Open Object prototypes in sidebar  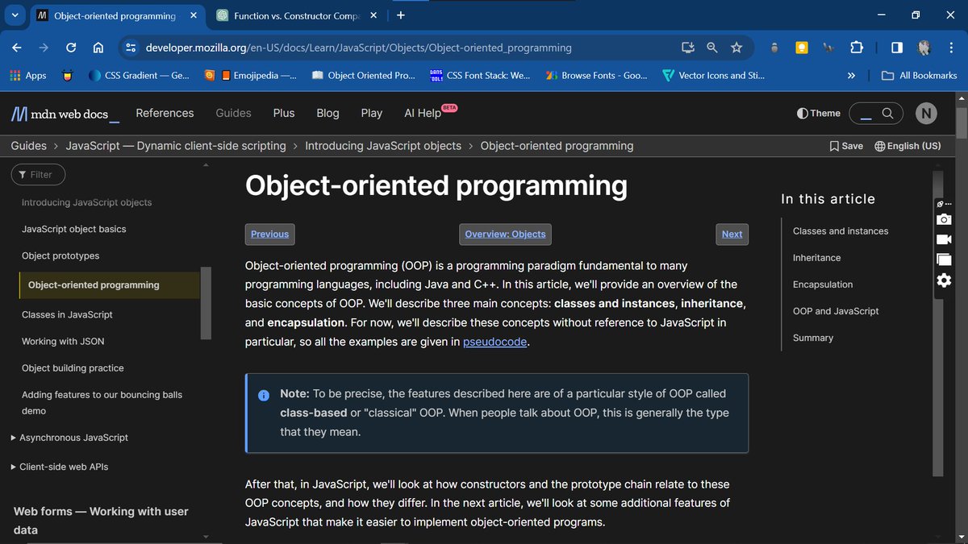(x=60, y=255)
